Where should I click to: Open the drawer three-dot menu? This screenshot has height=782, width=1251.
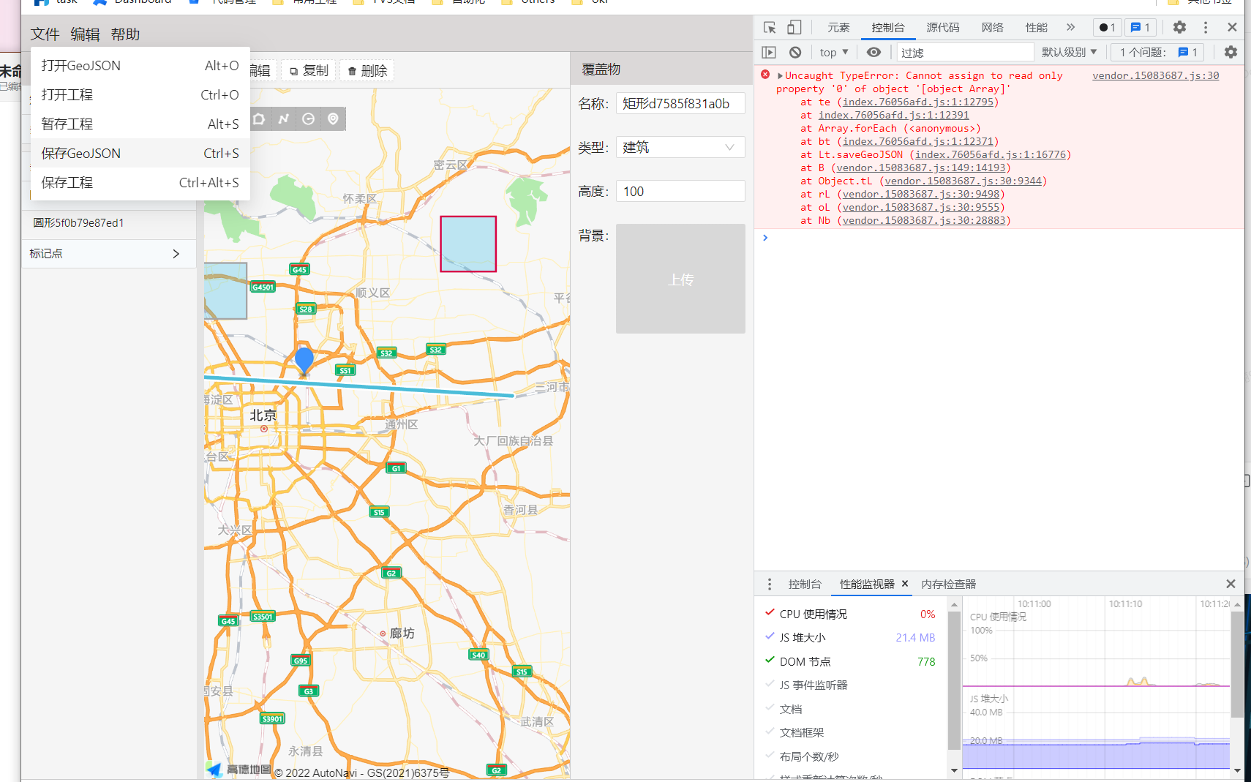pos(770,584)
